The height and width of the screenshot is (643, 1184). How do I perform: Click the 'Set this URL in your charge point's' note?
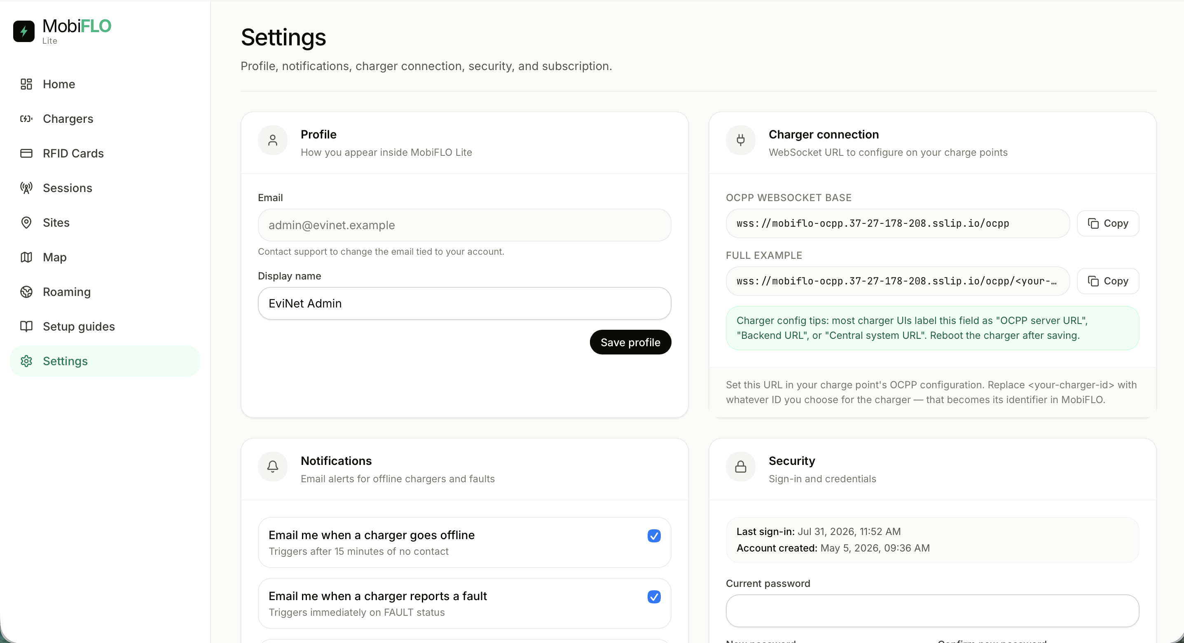(x=931, y=392)
